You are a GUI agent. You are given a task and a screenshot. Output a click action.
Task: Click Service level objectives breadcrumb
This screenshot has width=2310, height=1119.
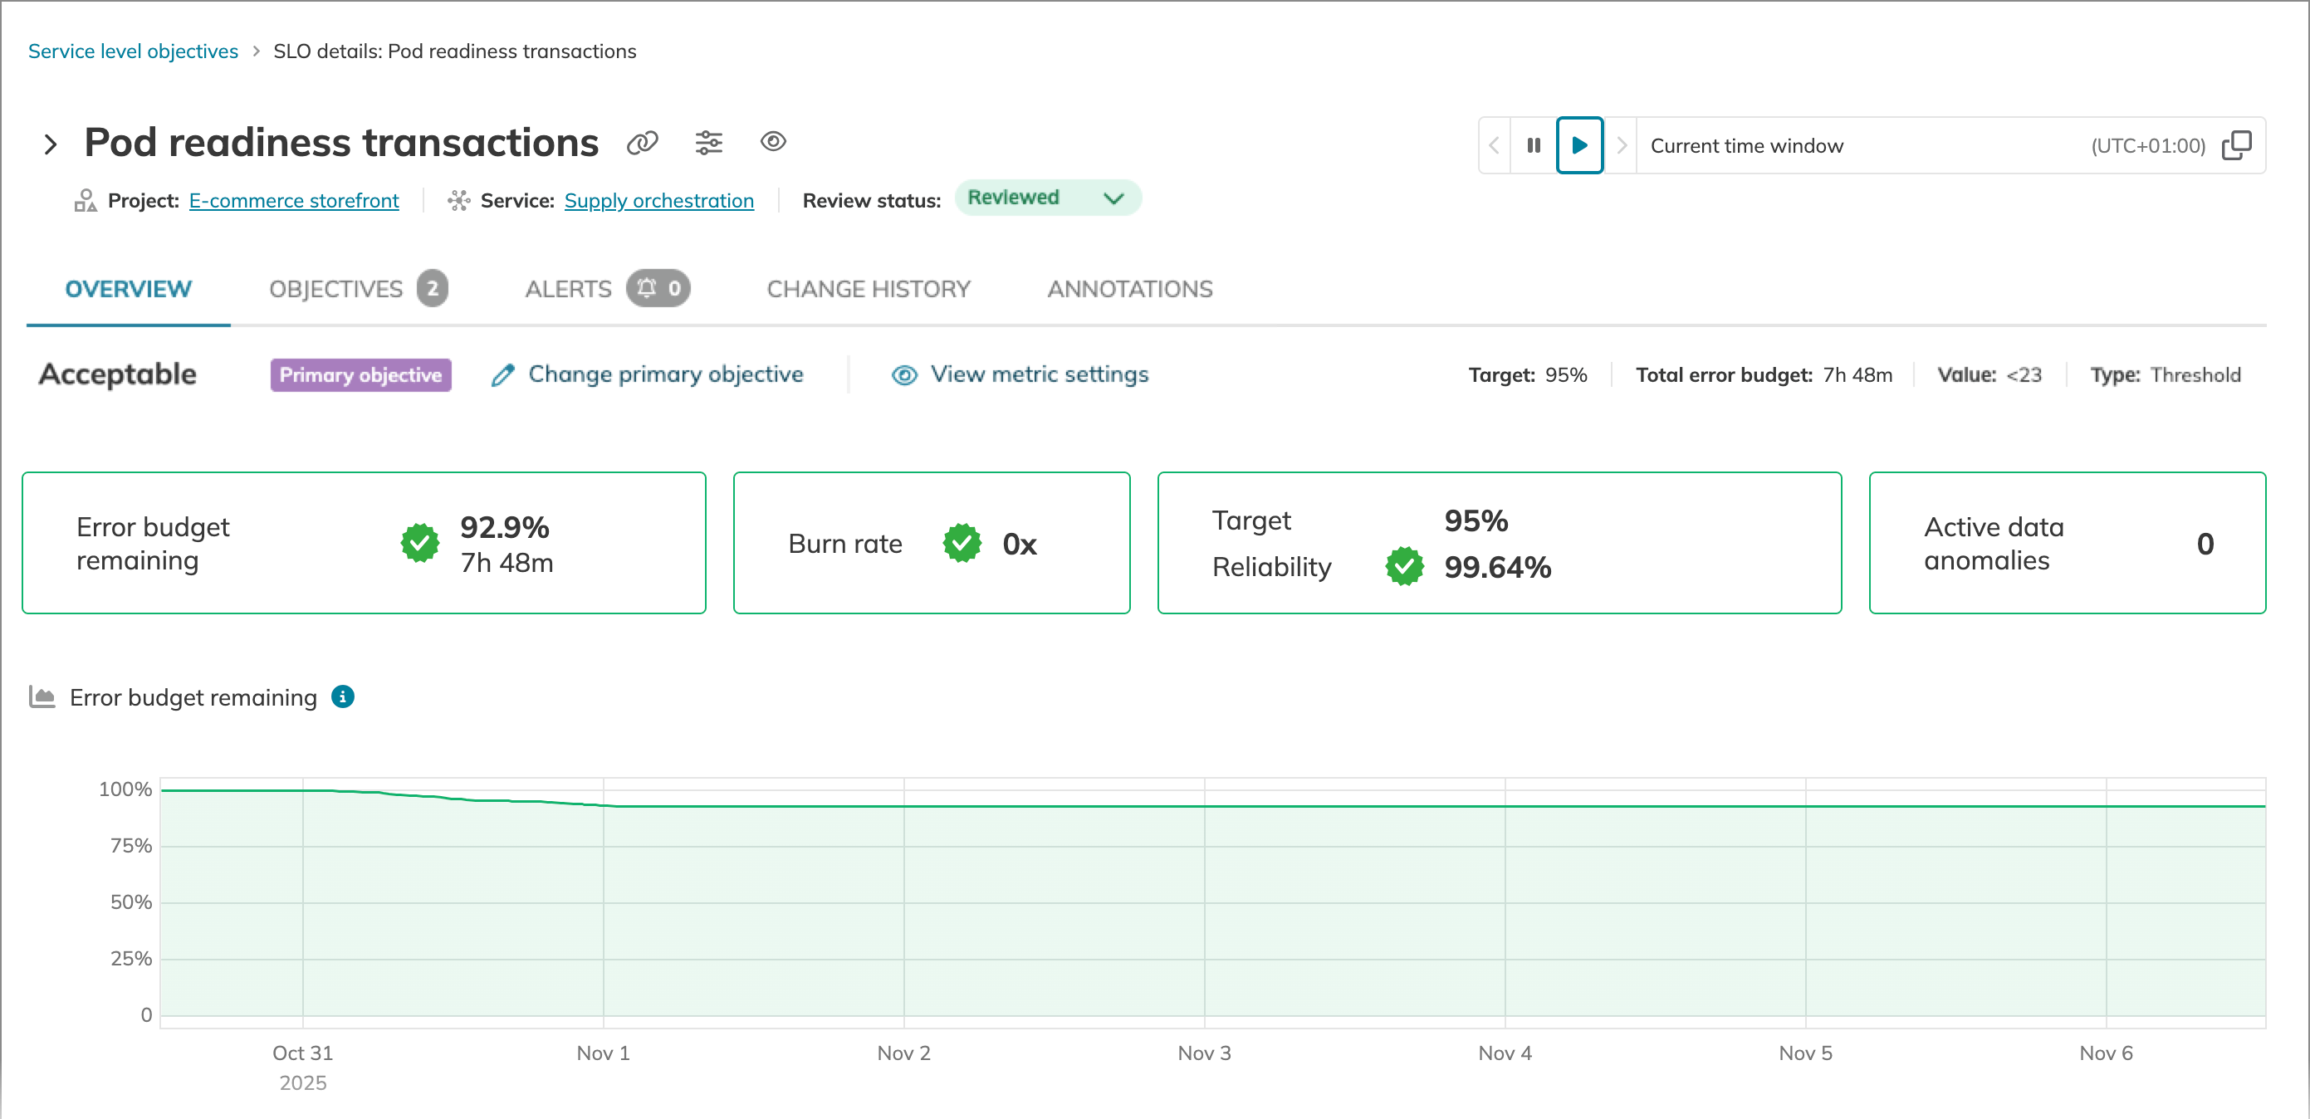133,51
